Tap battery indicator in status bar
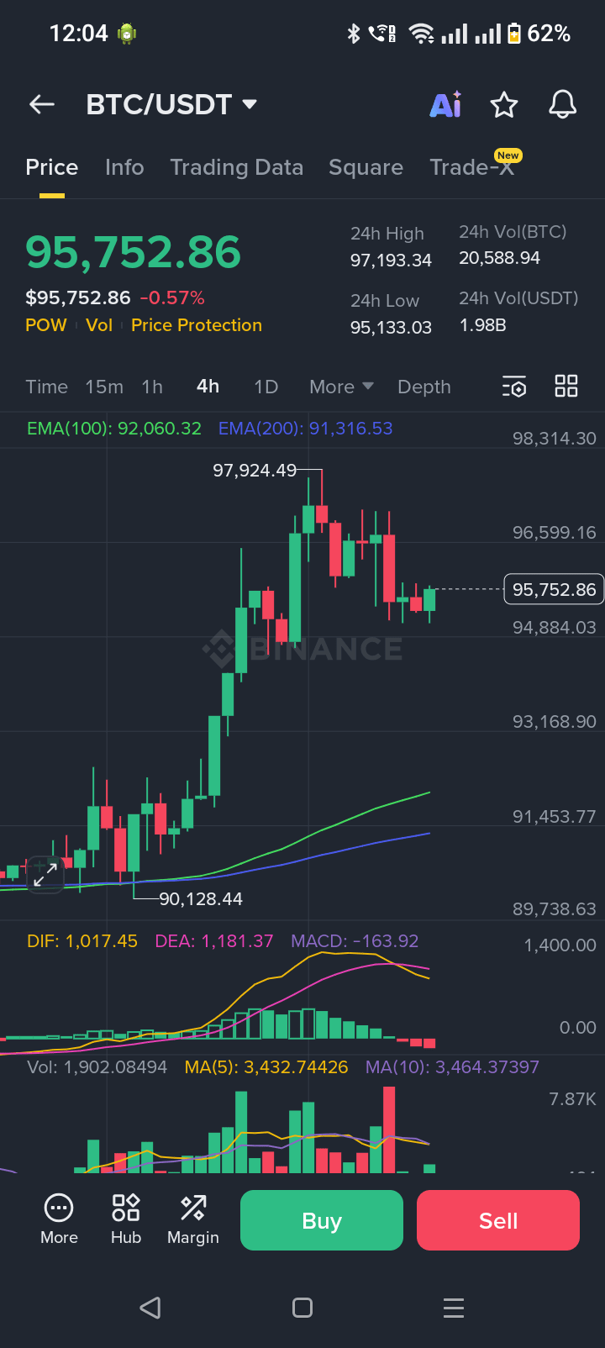The image size is (605, 1348). pyautogui.click(x=513, y=34)
